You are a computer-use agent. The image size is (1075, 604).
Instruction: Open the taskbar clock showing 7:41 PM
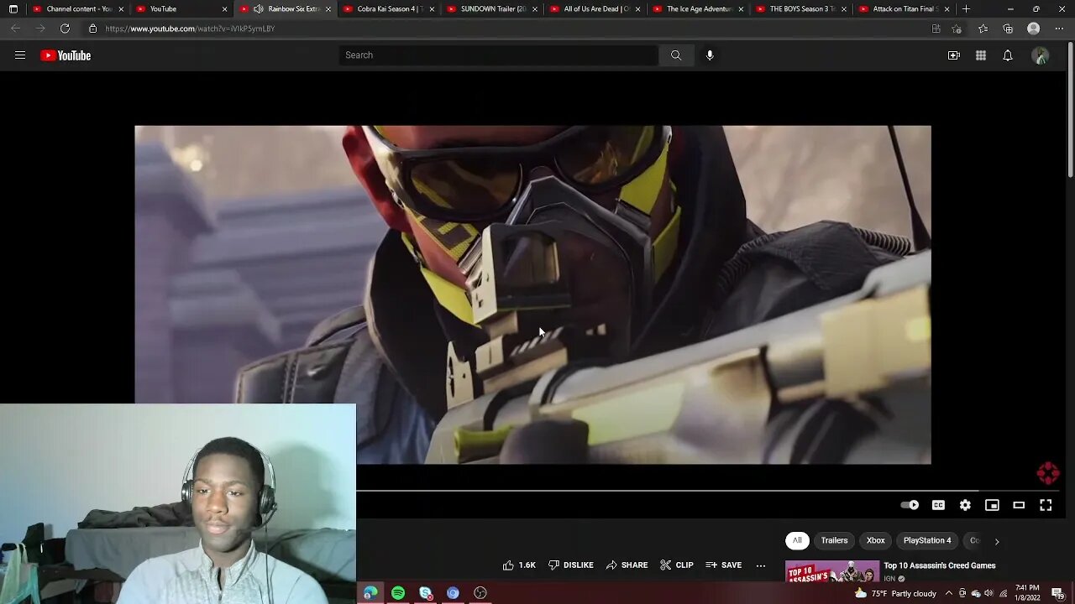[x=1027, y=593]
